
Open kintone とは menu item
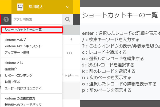click(14, 63)
